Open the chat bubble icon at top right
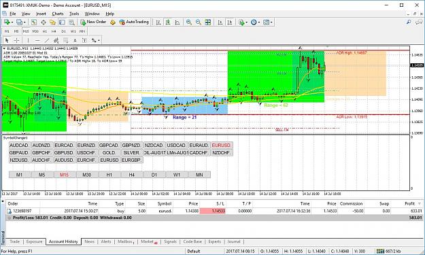This screenshot has width=425, height=255. pos(419,22)
